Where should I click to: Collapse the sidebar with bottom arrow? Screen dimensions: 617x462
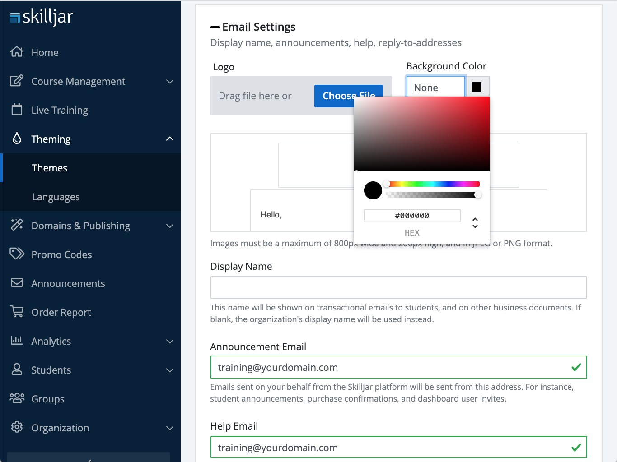[x=89, y=457]
